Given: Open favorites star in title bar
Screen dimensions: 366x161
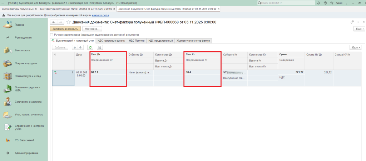Looking at the screenshot, I should tap(331, 3).
